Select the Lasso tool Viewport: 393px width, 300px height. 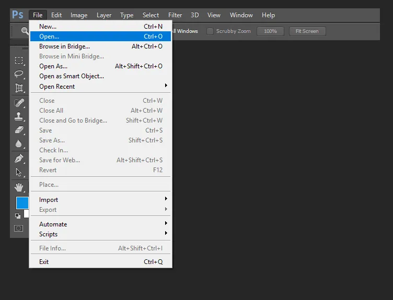tap(19, 74)
